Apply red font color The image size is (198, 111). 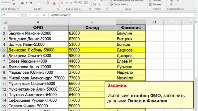pyautogui.click(x=54, y=3)
